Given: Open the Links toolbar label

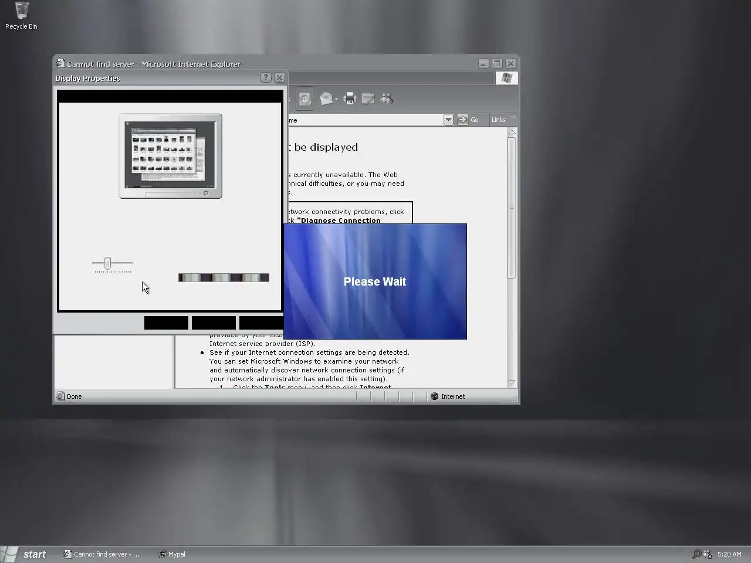Looking at the screenshot, I should 498,120.
